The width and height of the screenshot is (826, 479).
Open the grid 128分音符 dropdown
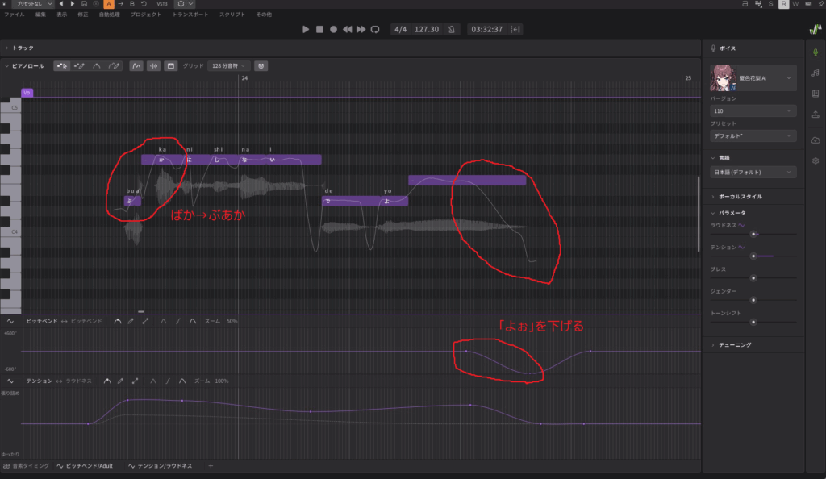(x=228, y=66)
